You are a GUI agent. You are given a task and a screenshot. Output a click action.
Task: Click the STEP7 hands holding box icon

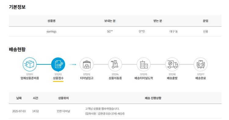[x=201, y=64]
